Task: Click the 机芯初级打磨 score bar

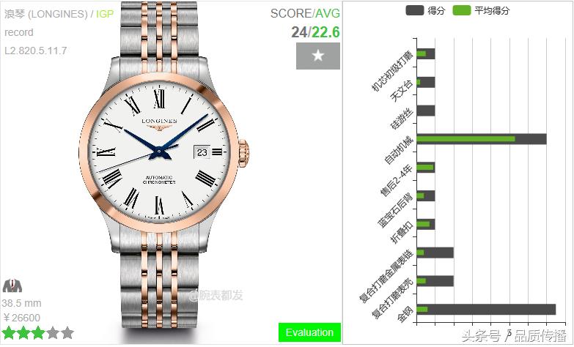Action: [x=426, y=53]
